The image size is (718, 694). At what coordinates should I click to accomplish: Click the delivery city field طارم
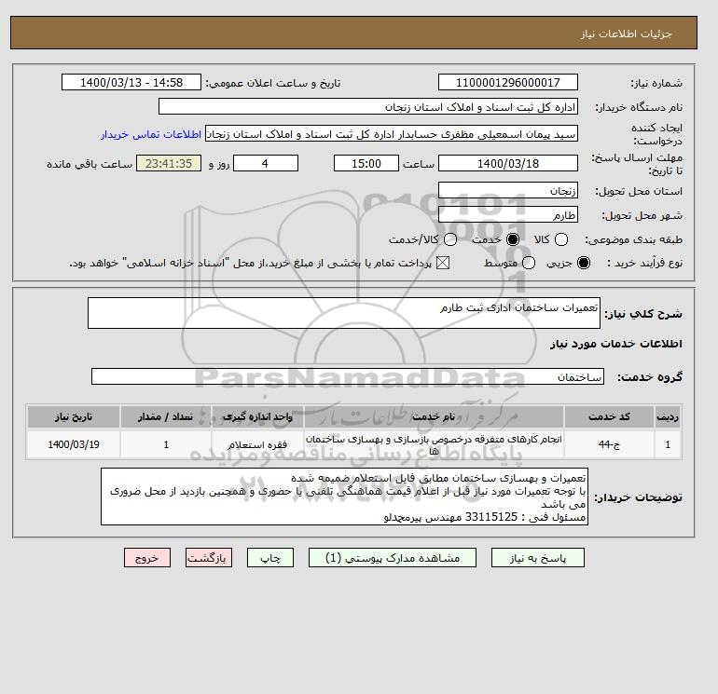[x=508, y=214]
